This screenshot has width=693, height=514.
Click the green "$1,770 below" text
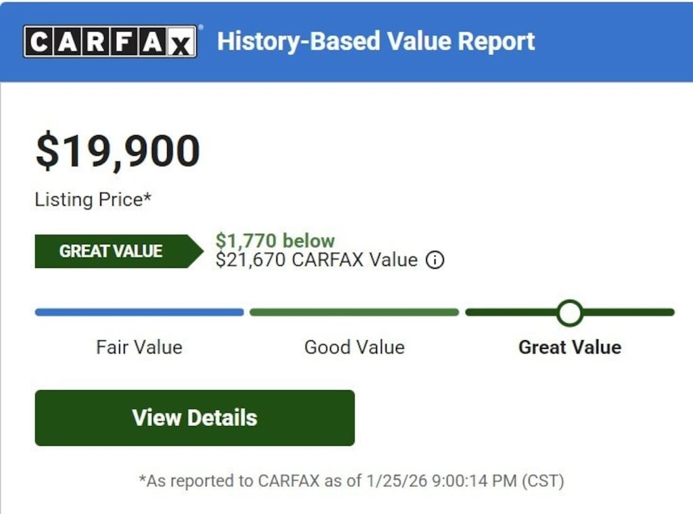point(275,241)
